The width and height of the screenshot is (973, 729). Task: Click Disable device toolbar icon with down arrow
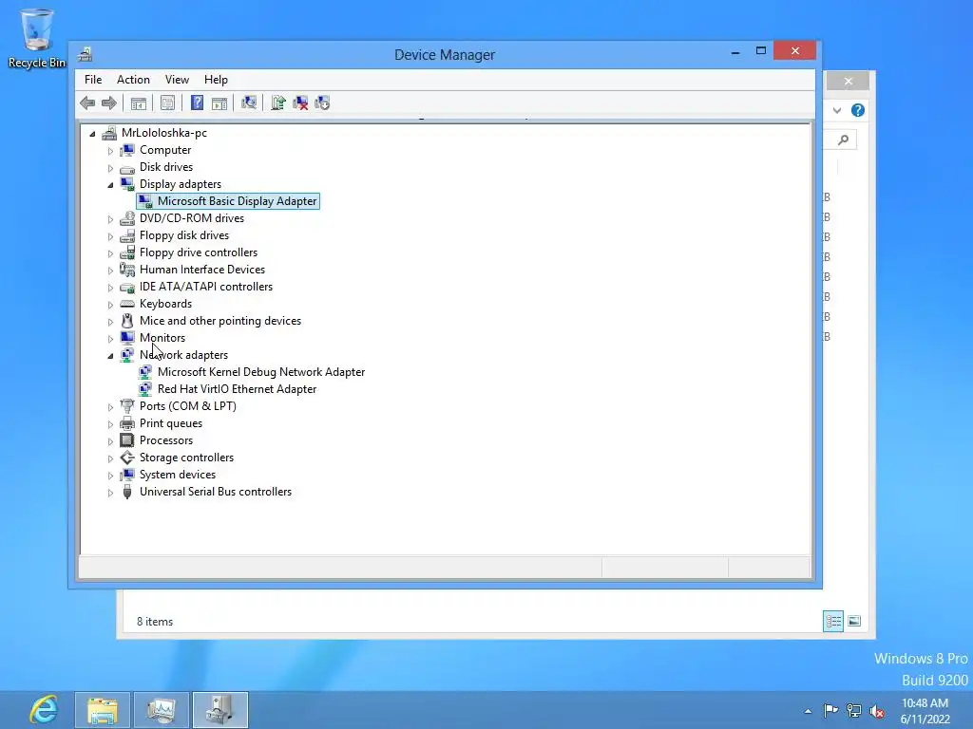[x=322, y=103]
